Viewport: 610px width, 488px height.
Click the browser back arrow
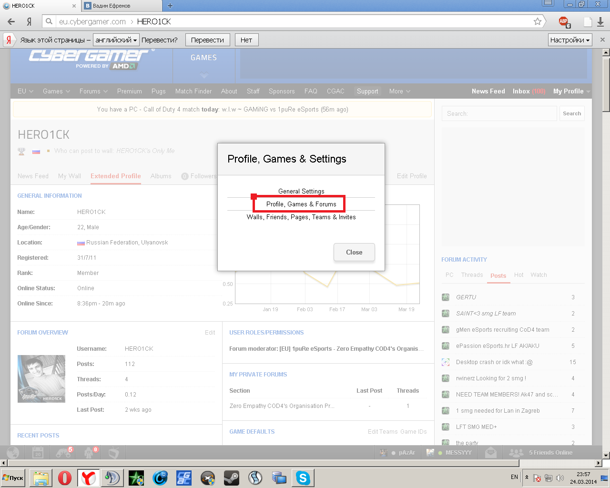11,21
